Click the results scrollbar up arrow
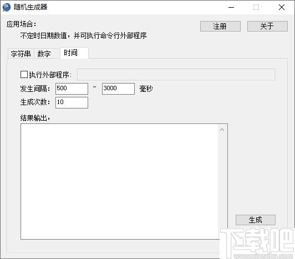This screenshot has height=259, width=295. tap(222, 129)
